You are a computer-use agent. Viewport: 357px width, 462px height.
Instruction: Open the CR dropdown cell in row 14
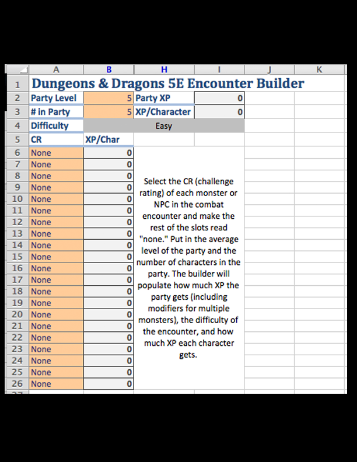[56, 245]
